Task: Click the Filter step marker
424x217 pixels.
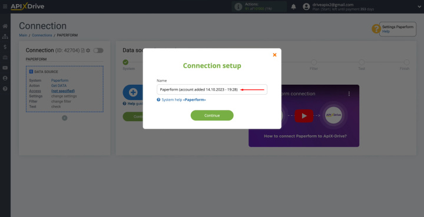Action: click(x=314, y=62)
